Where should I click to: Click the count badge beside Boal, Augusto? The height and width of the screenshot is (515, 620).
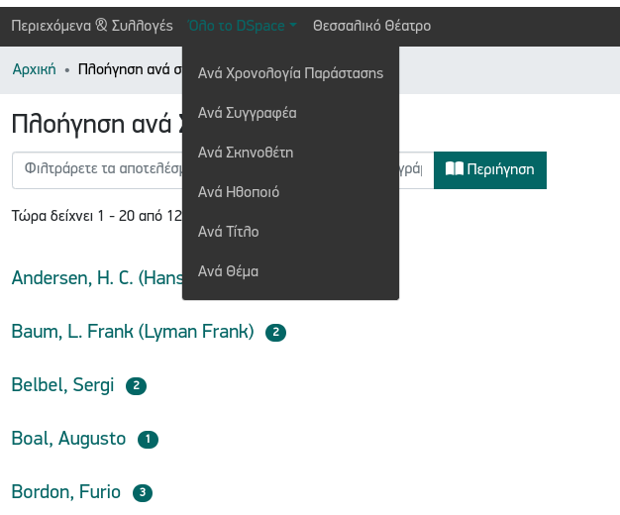point(148,440)
